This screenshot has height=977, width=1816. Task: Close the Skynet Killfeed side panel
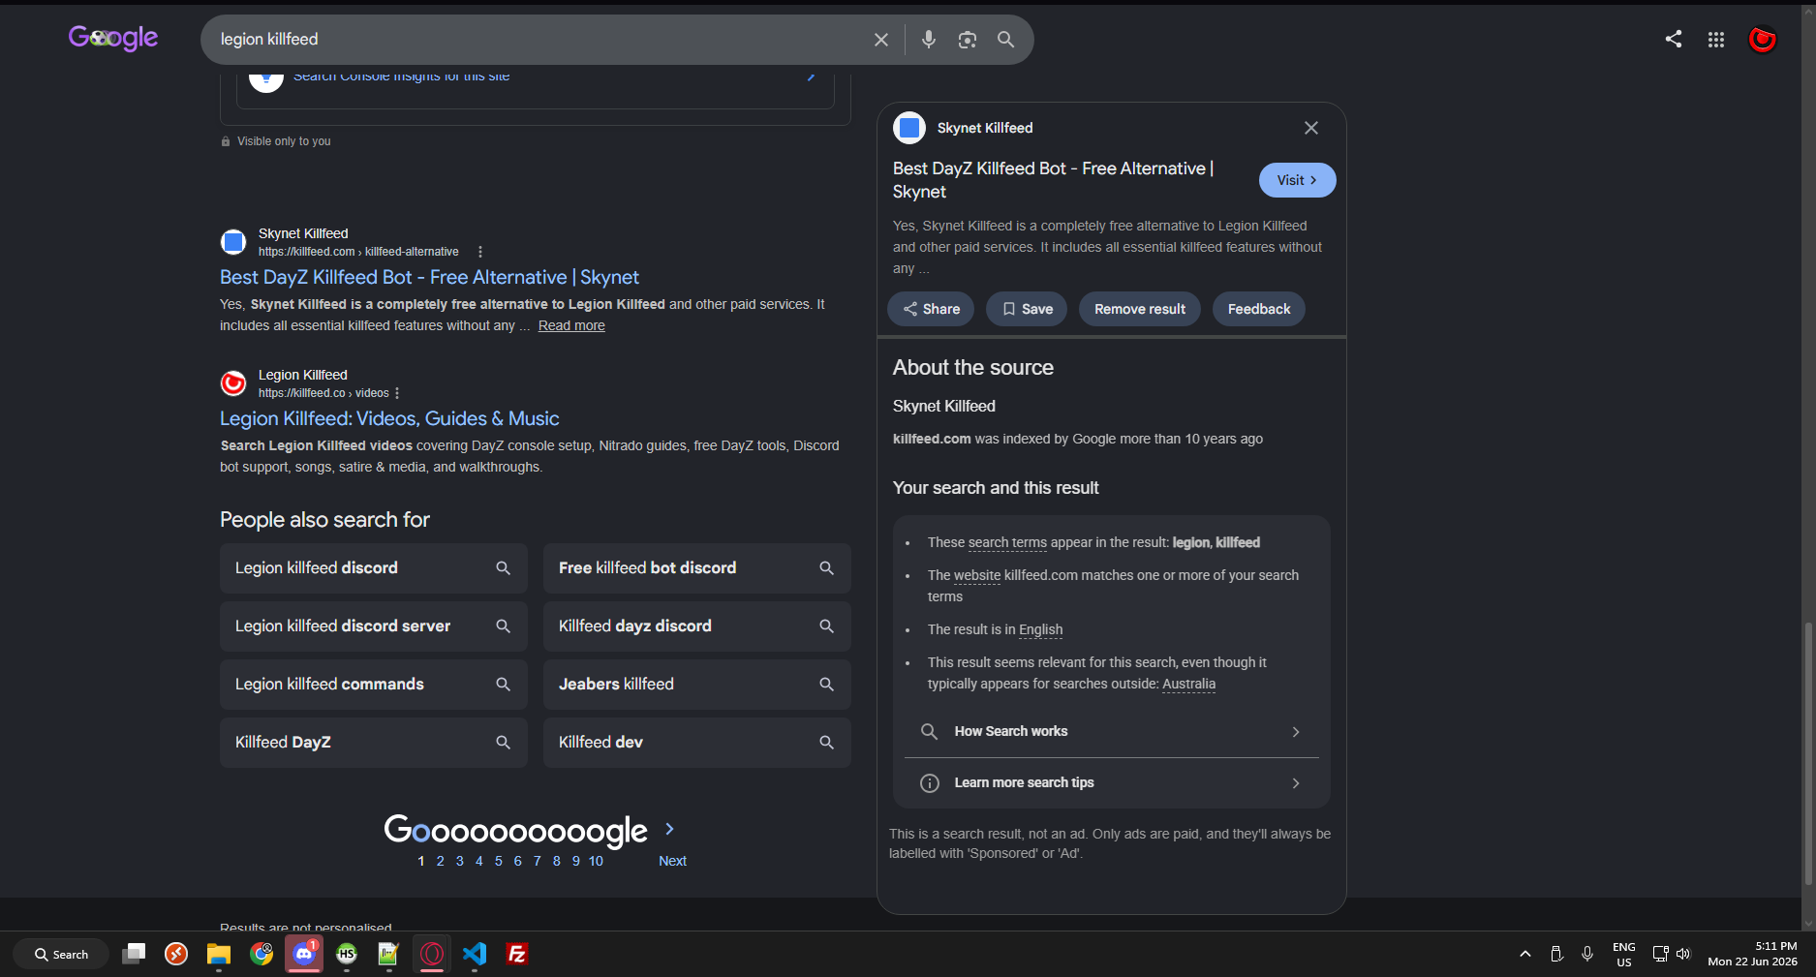pyautogui.click(x=1311, y=128)
